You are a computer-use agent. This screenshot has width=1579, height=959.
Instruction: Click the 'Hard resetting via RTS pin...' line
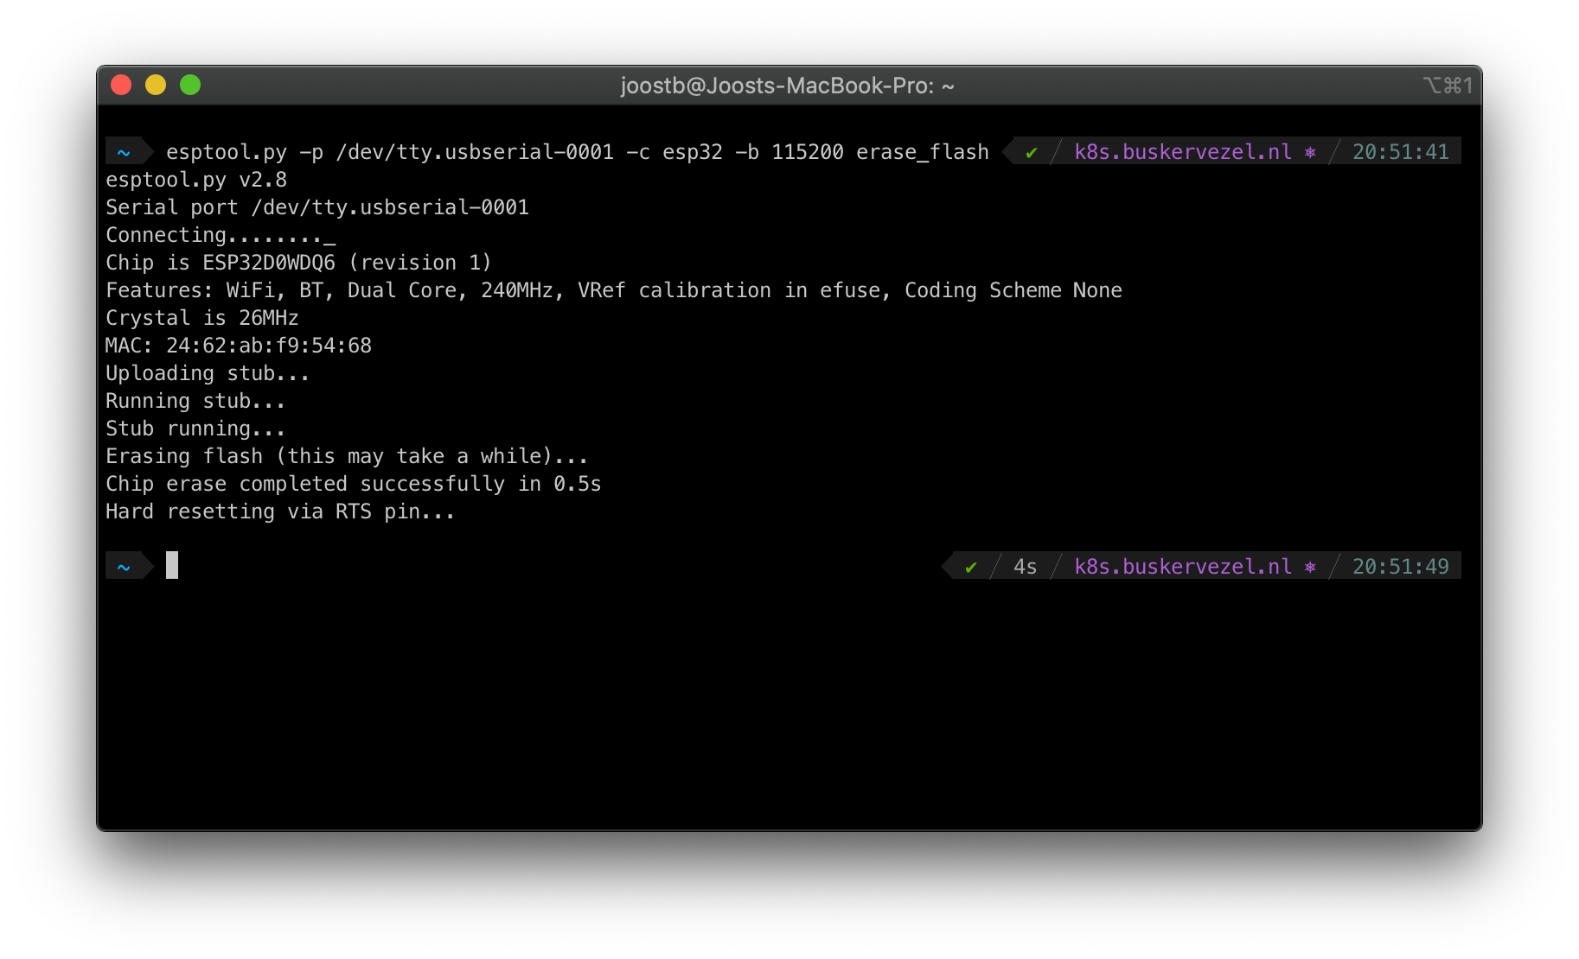coord(280,511)
